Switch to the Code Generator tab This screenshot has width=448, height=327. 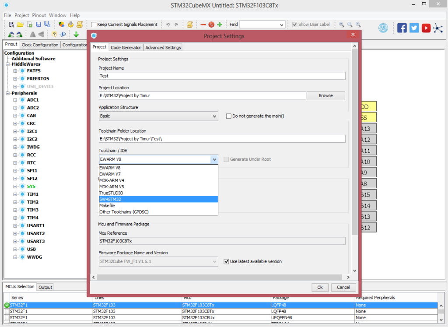point(126,47)
